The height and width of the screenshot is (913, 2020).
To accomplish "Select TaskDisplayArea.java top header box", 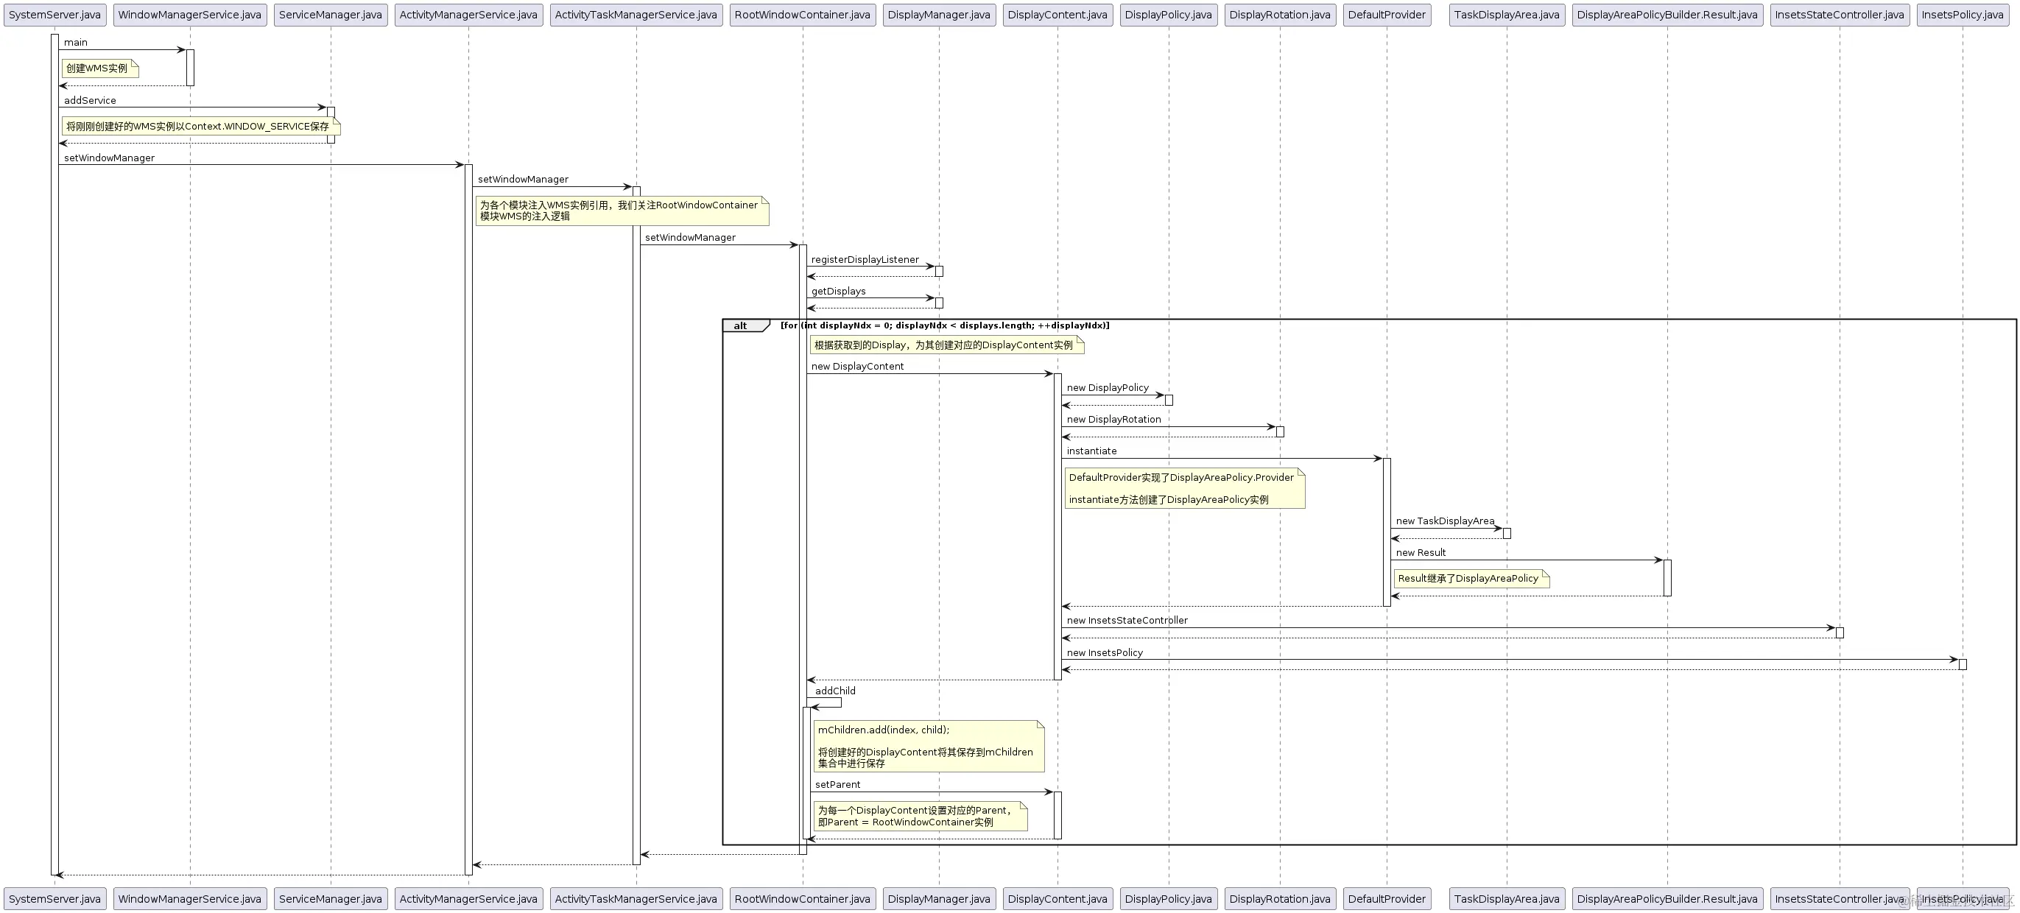I will [x=1507, y=15].
